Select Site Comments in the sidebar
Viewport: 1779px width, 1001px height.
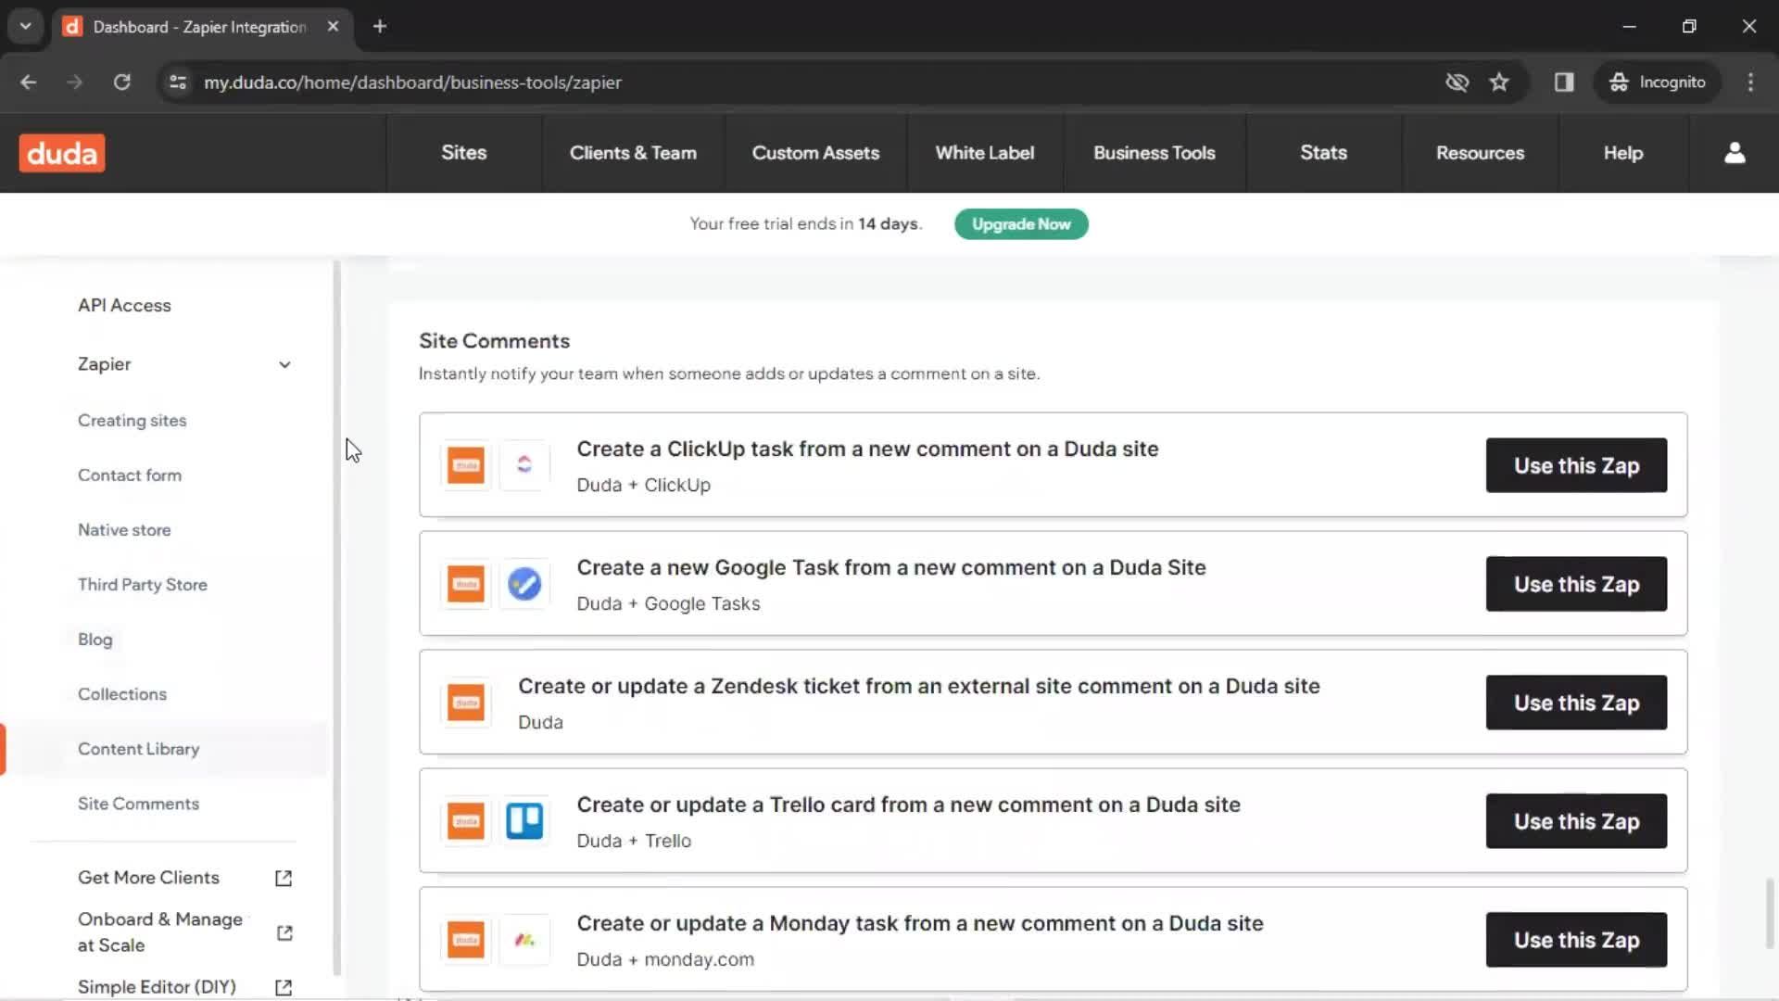[138, 803]
